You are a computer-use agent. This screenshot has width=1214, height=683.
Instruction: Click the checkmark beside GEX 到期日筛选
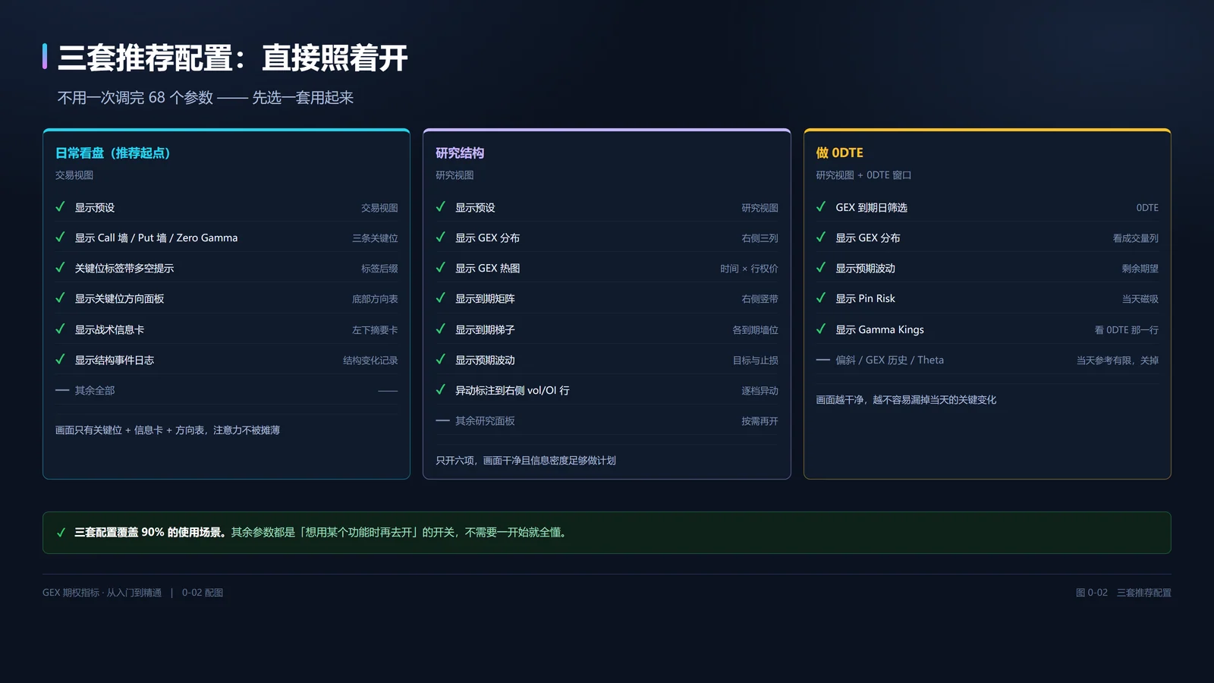pyautogui.click(x=821, y=207)
